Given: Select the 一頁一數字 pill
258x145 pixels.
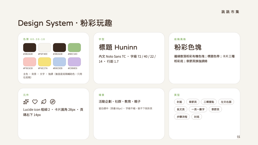Looking at the screenshot, I should [198, 109].
